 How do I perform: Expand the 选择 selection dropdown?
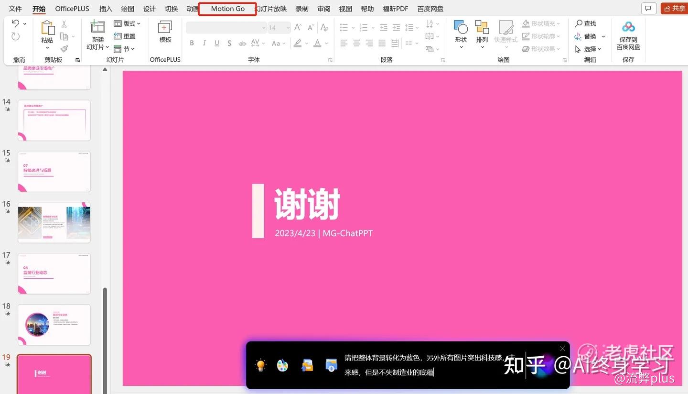(x=589, y=49)
